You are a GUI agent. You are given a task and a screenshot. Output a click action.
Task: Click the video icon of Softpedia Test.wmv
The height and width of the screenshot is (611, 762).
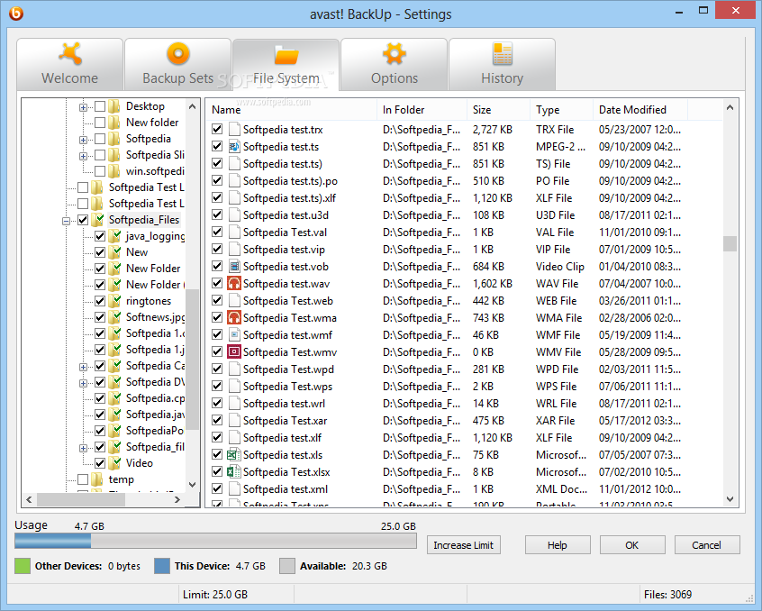(x=234, y=352)
